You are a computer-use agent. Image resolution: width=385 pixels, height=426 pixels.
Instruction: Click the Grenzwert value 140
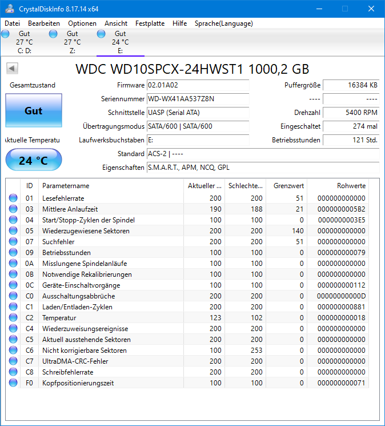[298, 230]
